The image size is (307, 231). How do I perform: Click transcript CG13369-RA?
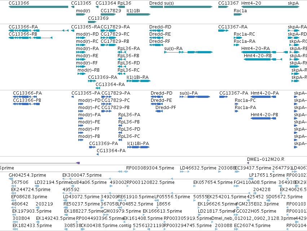(92, 81)
